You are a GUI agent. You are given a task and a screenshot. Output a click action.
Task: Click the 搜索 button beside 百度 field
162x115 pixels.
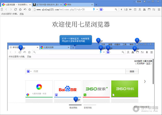point(132,71)
